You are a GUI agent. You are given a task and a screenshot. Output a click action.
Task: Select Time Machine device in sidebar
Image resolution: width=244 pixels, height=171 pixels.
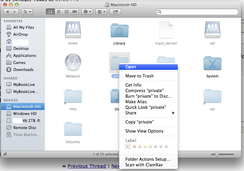pyautogui.click(x=23, y=135)
